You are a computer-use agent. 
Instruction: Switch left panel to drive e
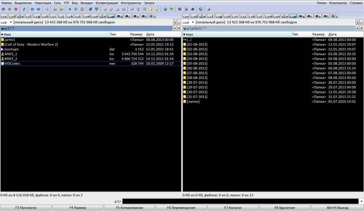(21, 16)
